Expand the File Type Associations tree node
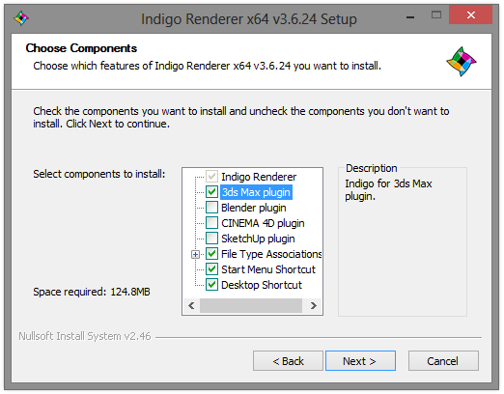 tap(195, 254)
